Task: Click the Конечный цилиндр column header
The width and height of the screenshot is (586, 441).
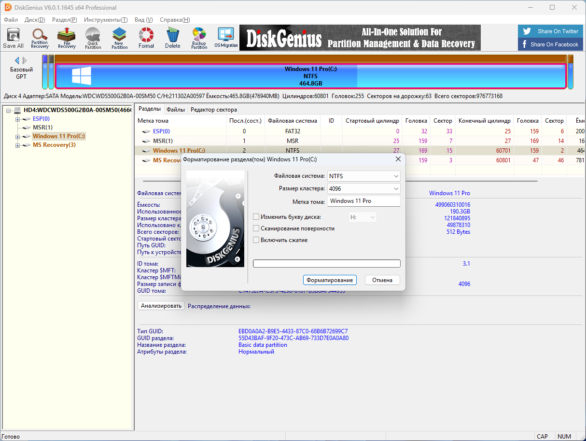Action: 484,121
